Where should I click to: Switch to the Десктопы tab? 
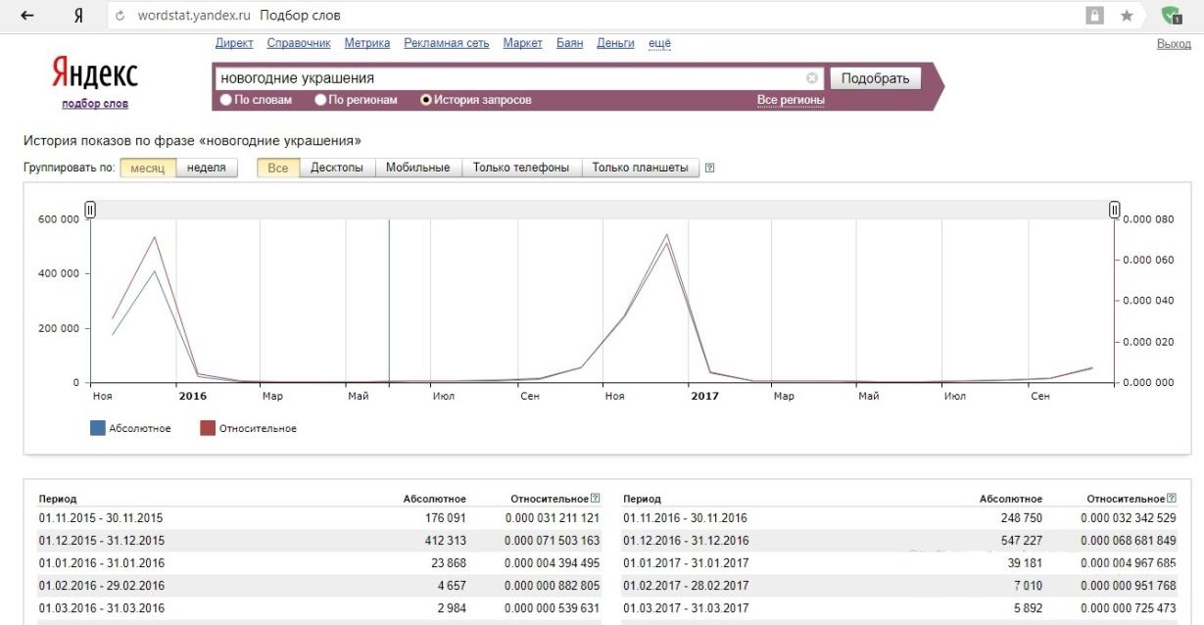(337, 168)
